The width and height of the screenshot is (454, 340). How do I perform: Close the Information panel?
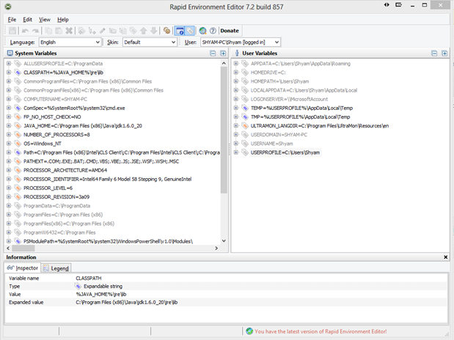(x=446, y=257)
